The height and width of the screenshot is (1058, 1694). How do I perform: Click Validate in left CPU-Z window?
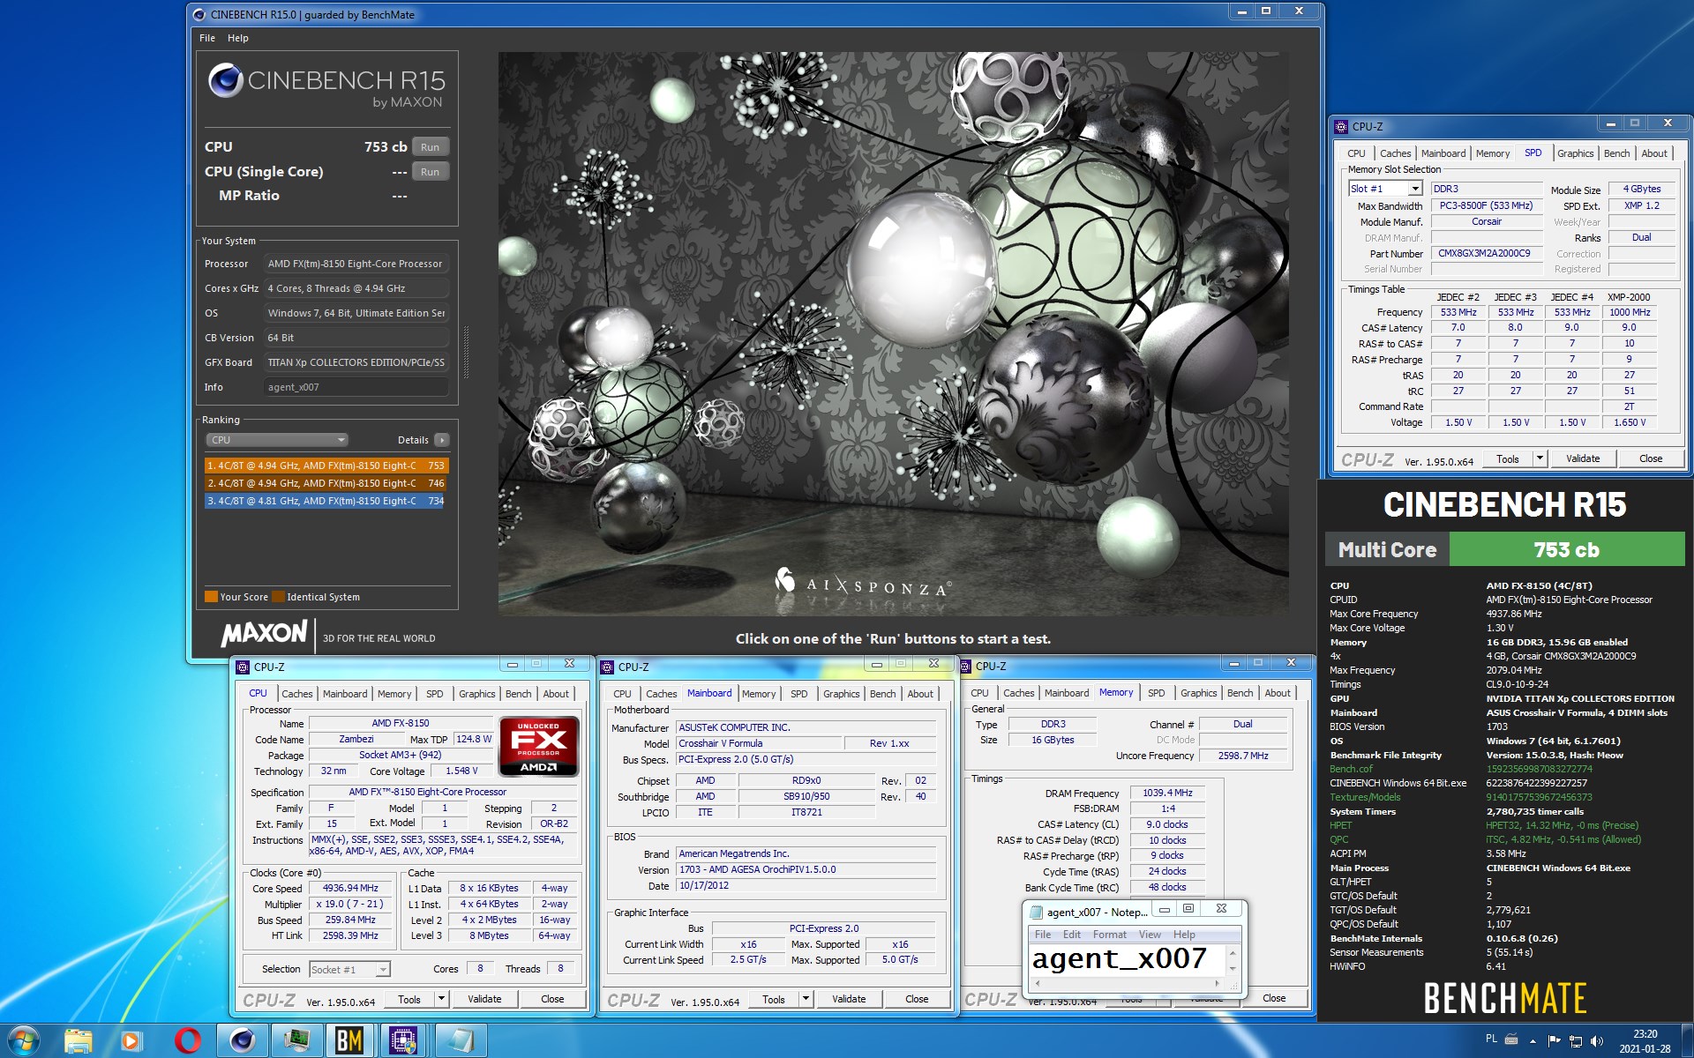point(484,999)
